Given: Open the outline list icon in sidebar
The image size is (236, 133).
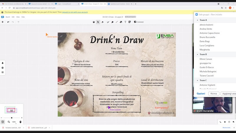Looking at the screenshot, I should point(3,72).
